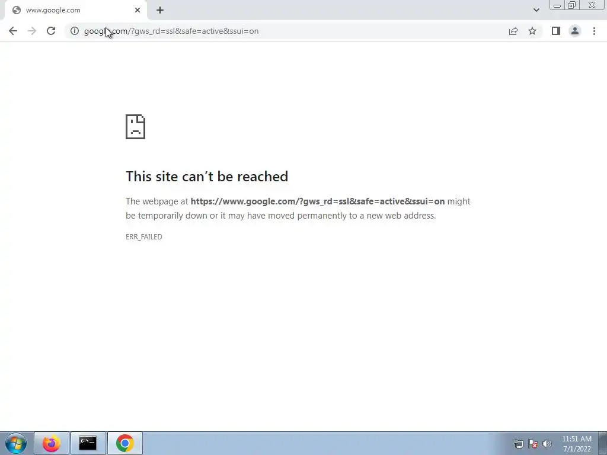
Task: Minimize the Chrome window
Action: coord(557,5)
